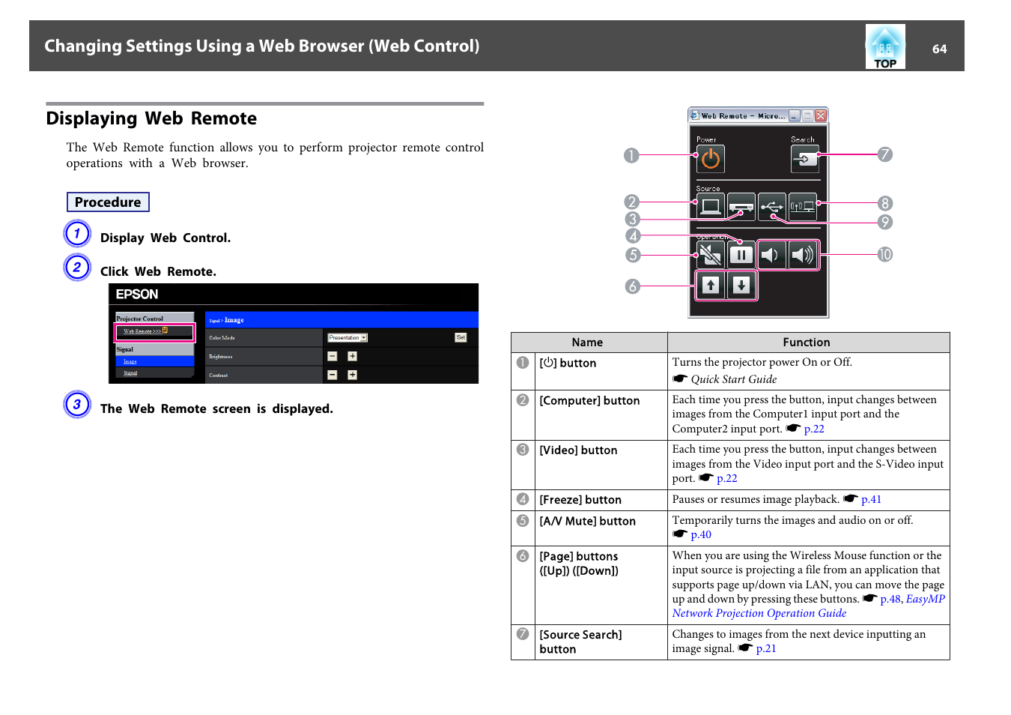Click the Set button for Color Mode
The image size is (1011, 715).
pyautogui.click(x=461, y=337)
